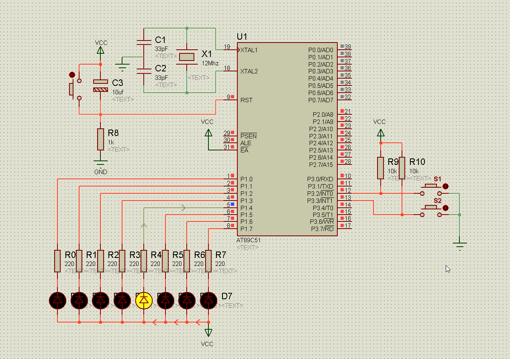Screen dimensions: 510x359
Task: Select electrolytic capacitor C3
Action: click(x=100, y=85)
